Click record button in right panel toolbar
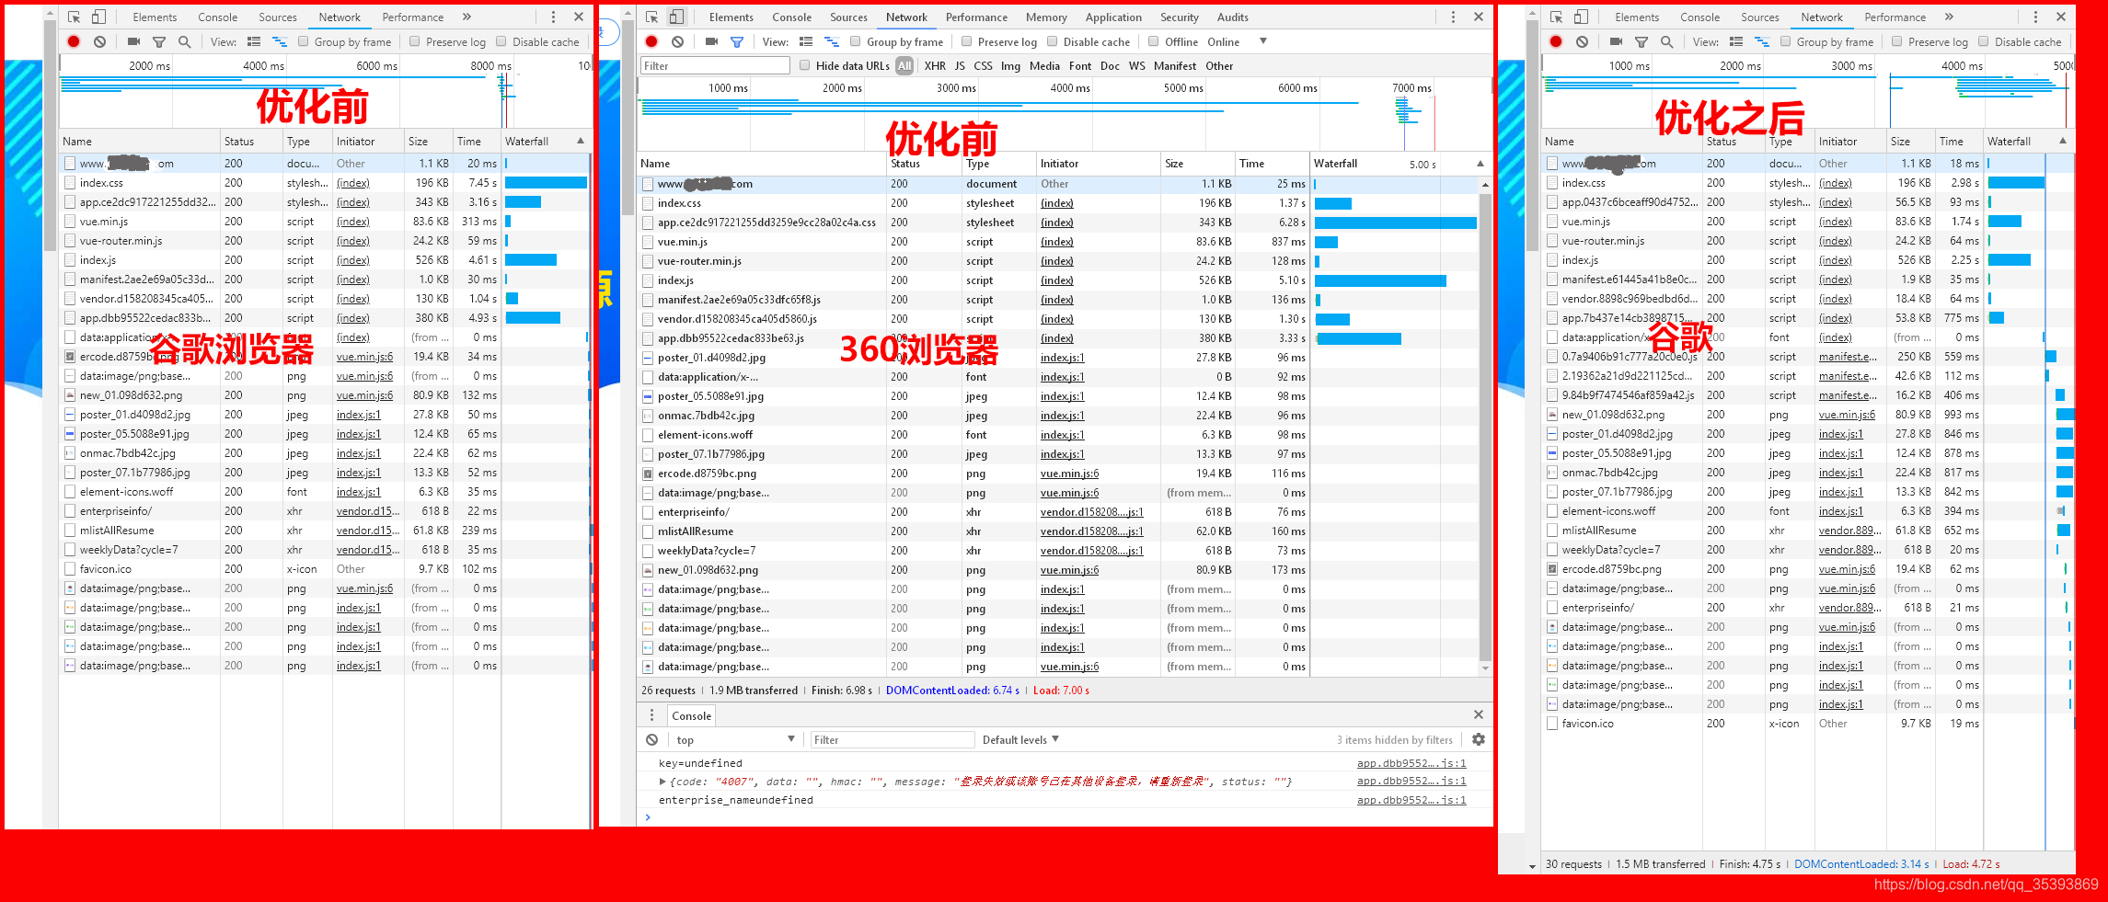The width and height of the screenshot is (2108, 902). tap(1556, 41)
